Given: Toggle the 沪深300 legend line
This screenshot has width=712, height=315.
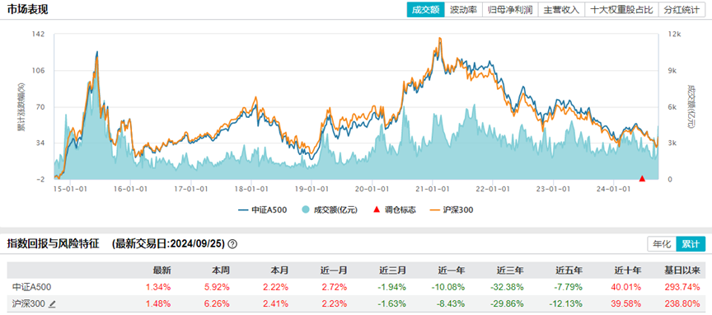Looking at the screenshot, I should (452, 210).
